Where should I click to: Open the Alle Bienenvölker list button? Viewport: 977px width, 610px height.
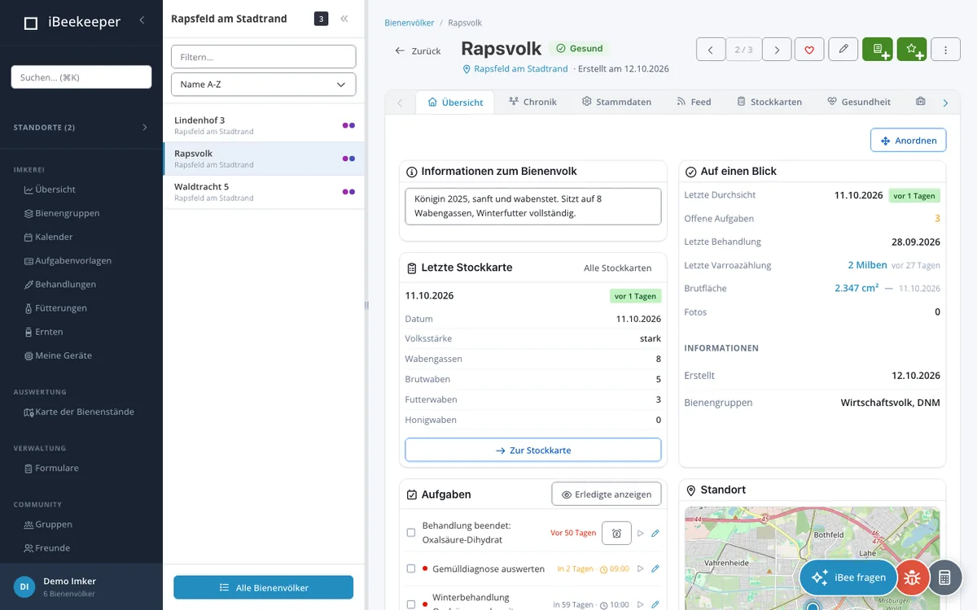[264, 587]
